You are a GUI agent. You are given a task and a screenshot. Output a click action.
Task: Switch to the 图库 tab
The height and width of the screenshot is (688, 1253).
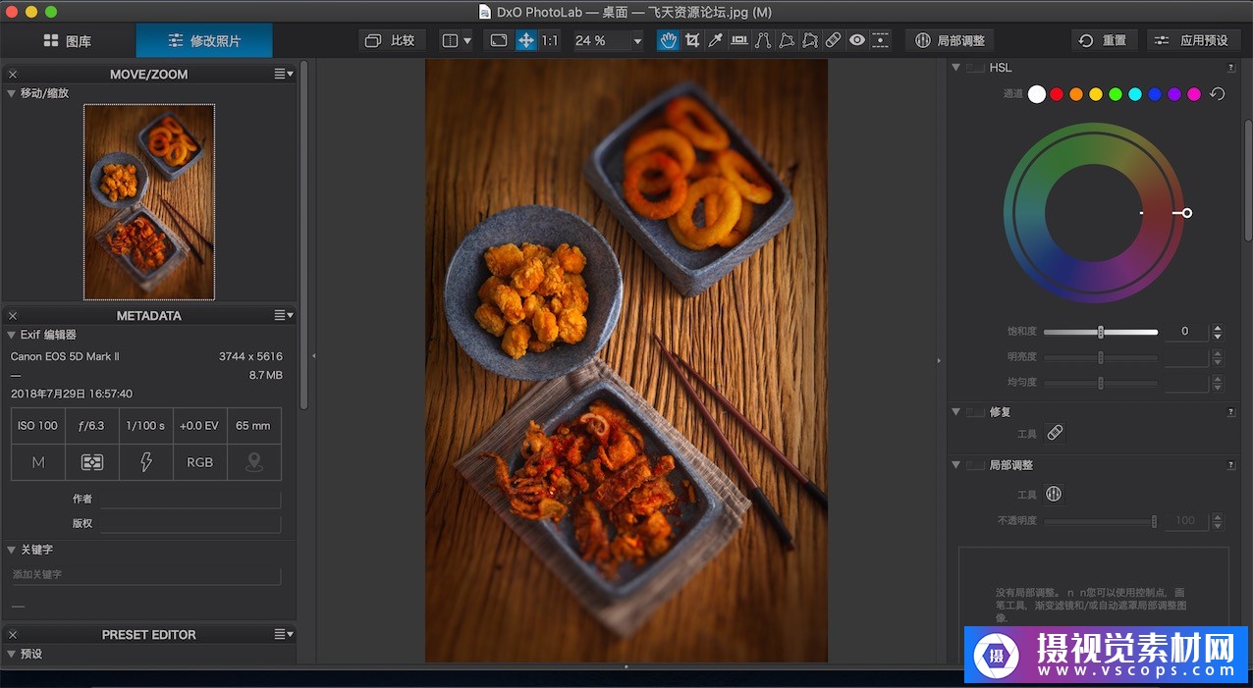click(68, 41)
